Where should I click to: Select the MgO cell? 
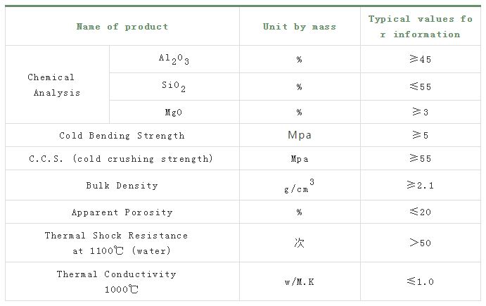pyautogui.click(x=174, y=113)
